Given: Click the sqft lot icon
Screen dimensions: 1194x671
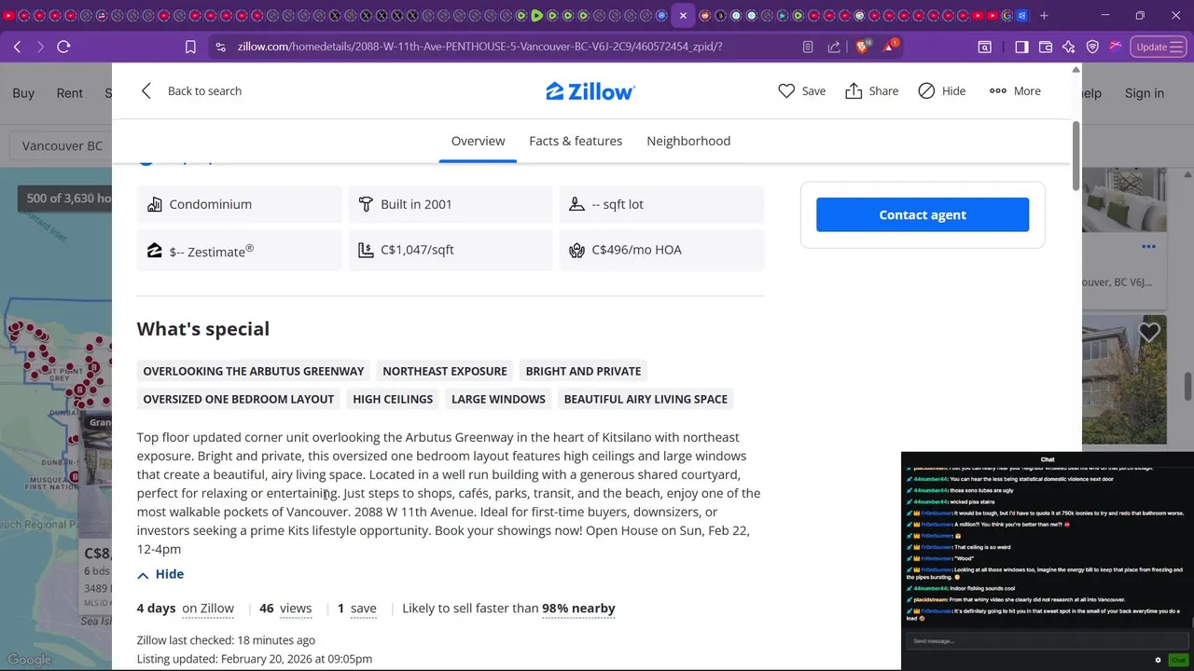Looking at the screenshot, I should pos(576,204).
